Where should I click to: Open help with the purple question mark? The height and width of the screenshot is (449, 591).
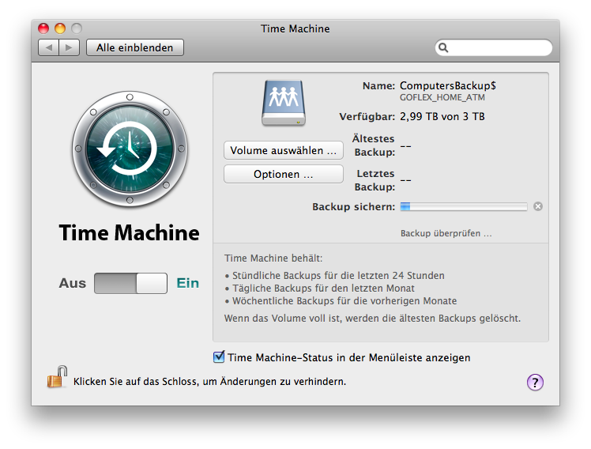click(535, 383)
